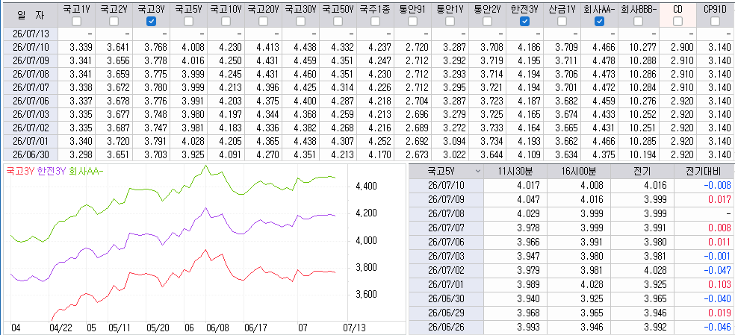Select 26/07/09 in the upper yield table

pos(30,60)
